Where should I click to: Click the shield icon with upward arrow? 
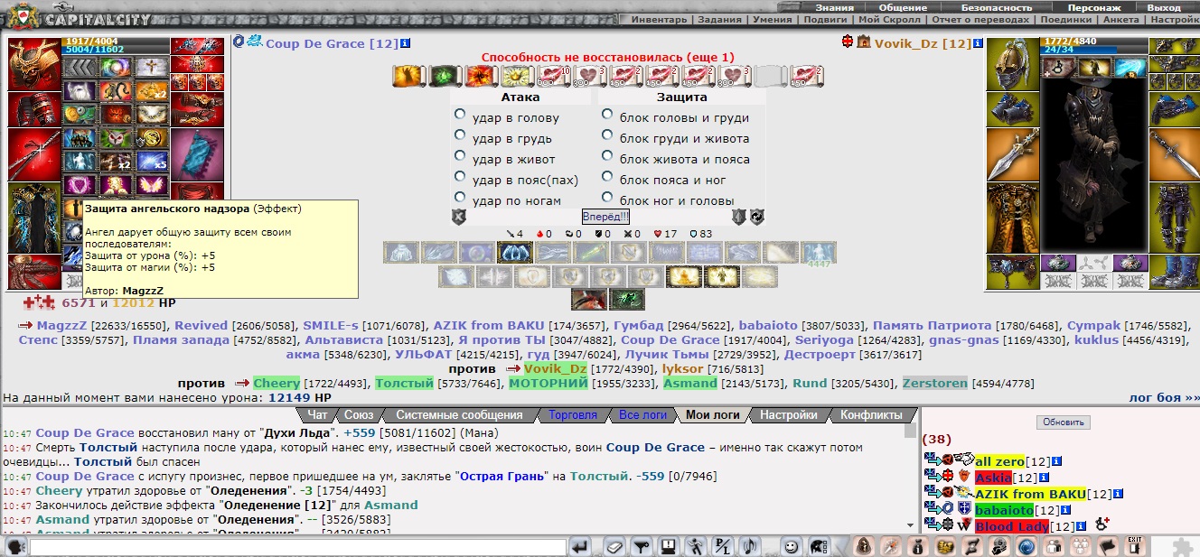pyautogui.click(x=738, y=217)
